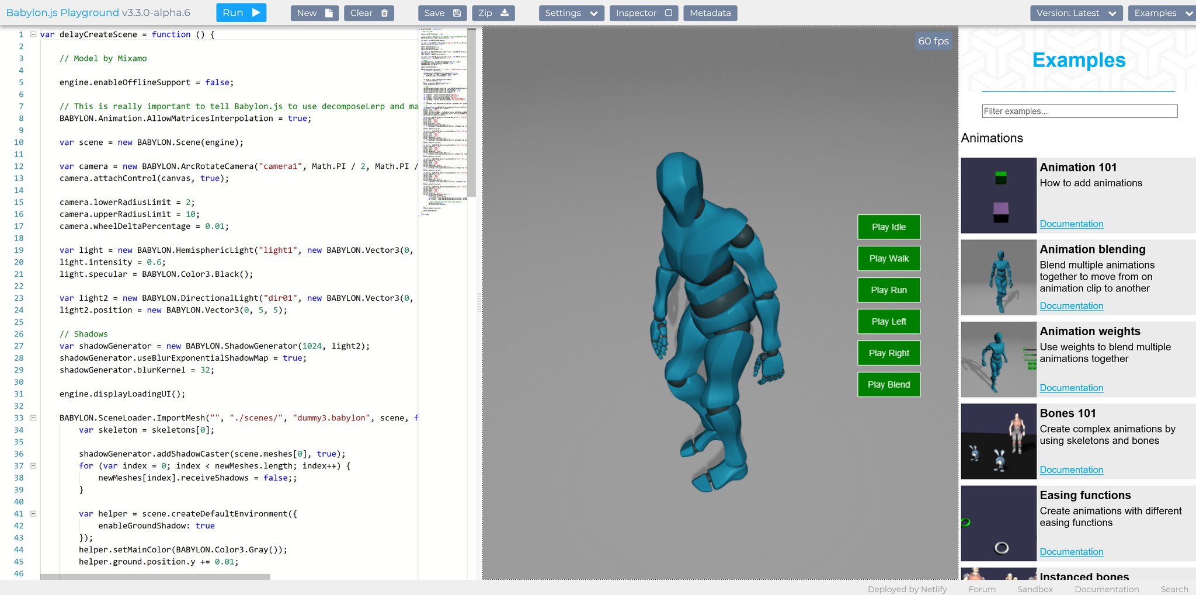Open the Bones 101 example thumbnail

(x=999, y=441)
